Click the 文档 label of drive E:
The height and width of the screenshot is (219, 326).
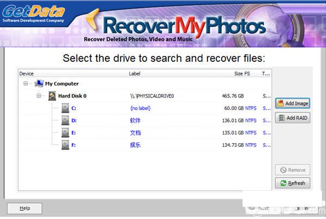pyautogui.click(x=135, y=133)
